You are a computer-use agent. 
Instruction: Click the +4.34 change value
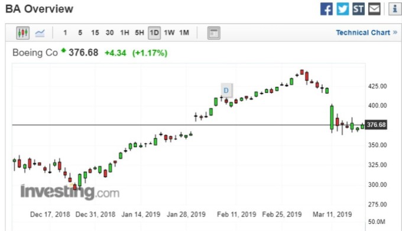(x=115, y=53)
